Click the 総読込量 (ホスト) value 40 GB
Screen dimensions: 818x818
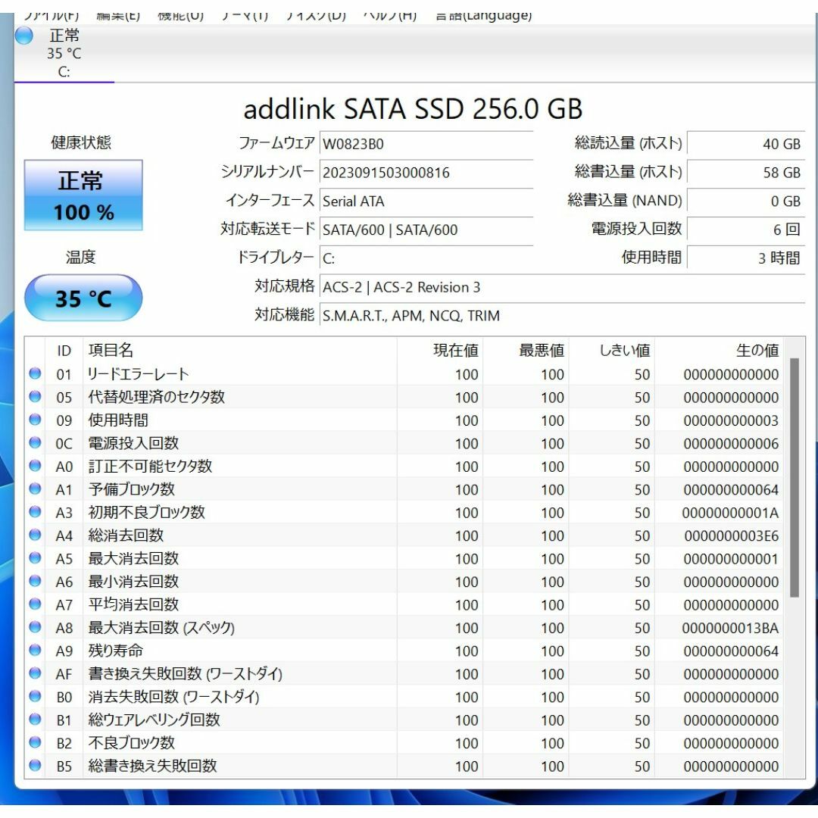click(x=746, y=143)
